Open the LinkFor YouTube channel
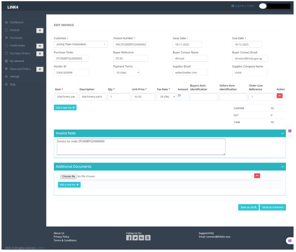This screenshot has height=252, width=296. tap(148, 238)
